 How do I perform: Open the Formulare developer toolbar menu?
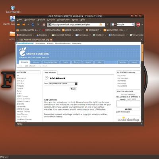pos(83,35)
